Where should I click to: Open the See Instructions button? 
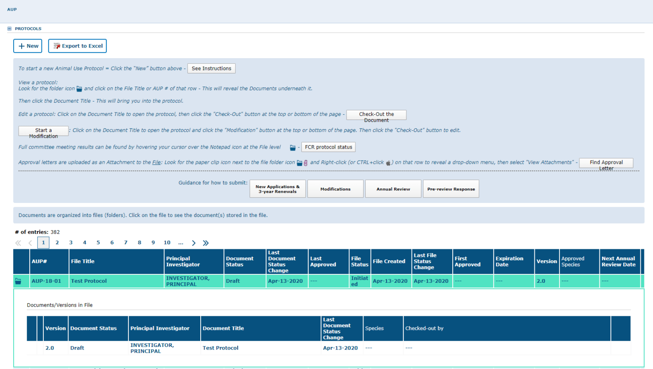pyautogui.click(x=211, y=68)
